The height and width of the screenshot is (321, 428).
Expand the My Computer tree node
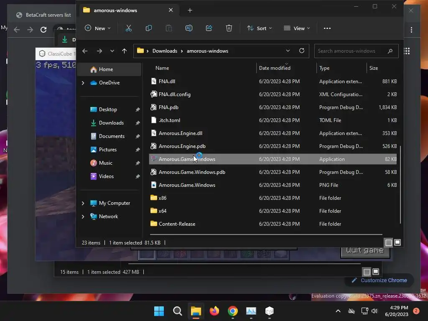click(x=83, y=203)
